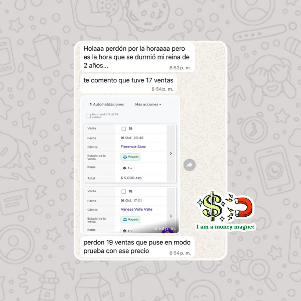Open client link Vanesa Valle Valle
The width and height of the screenshot is (301, 301).
[136, 209]
